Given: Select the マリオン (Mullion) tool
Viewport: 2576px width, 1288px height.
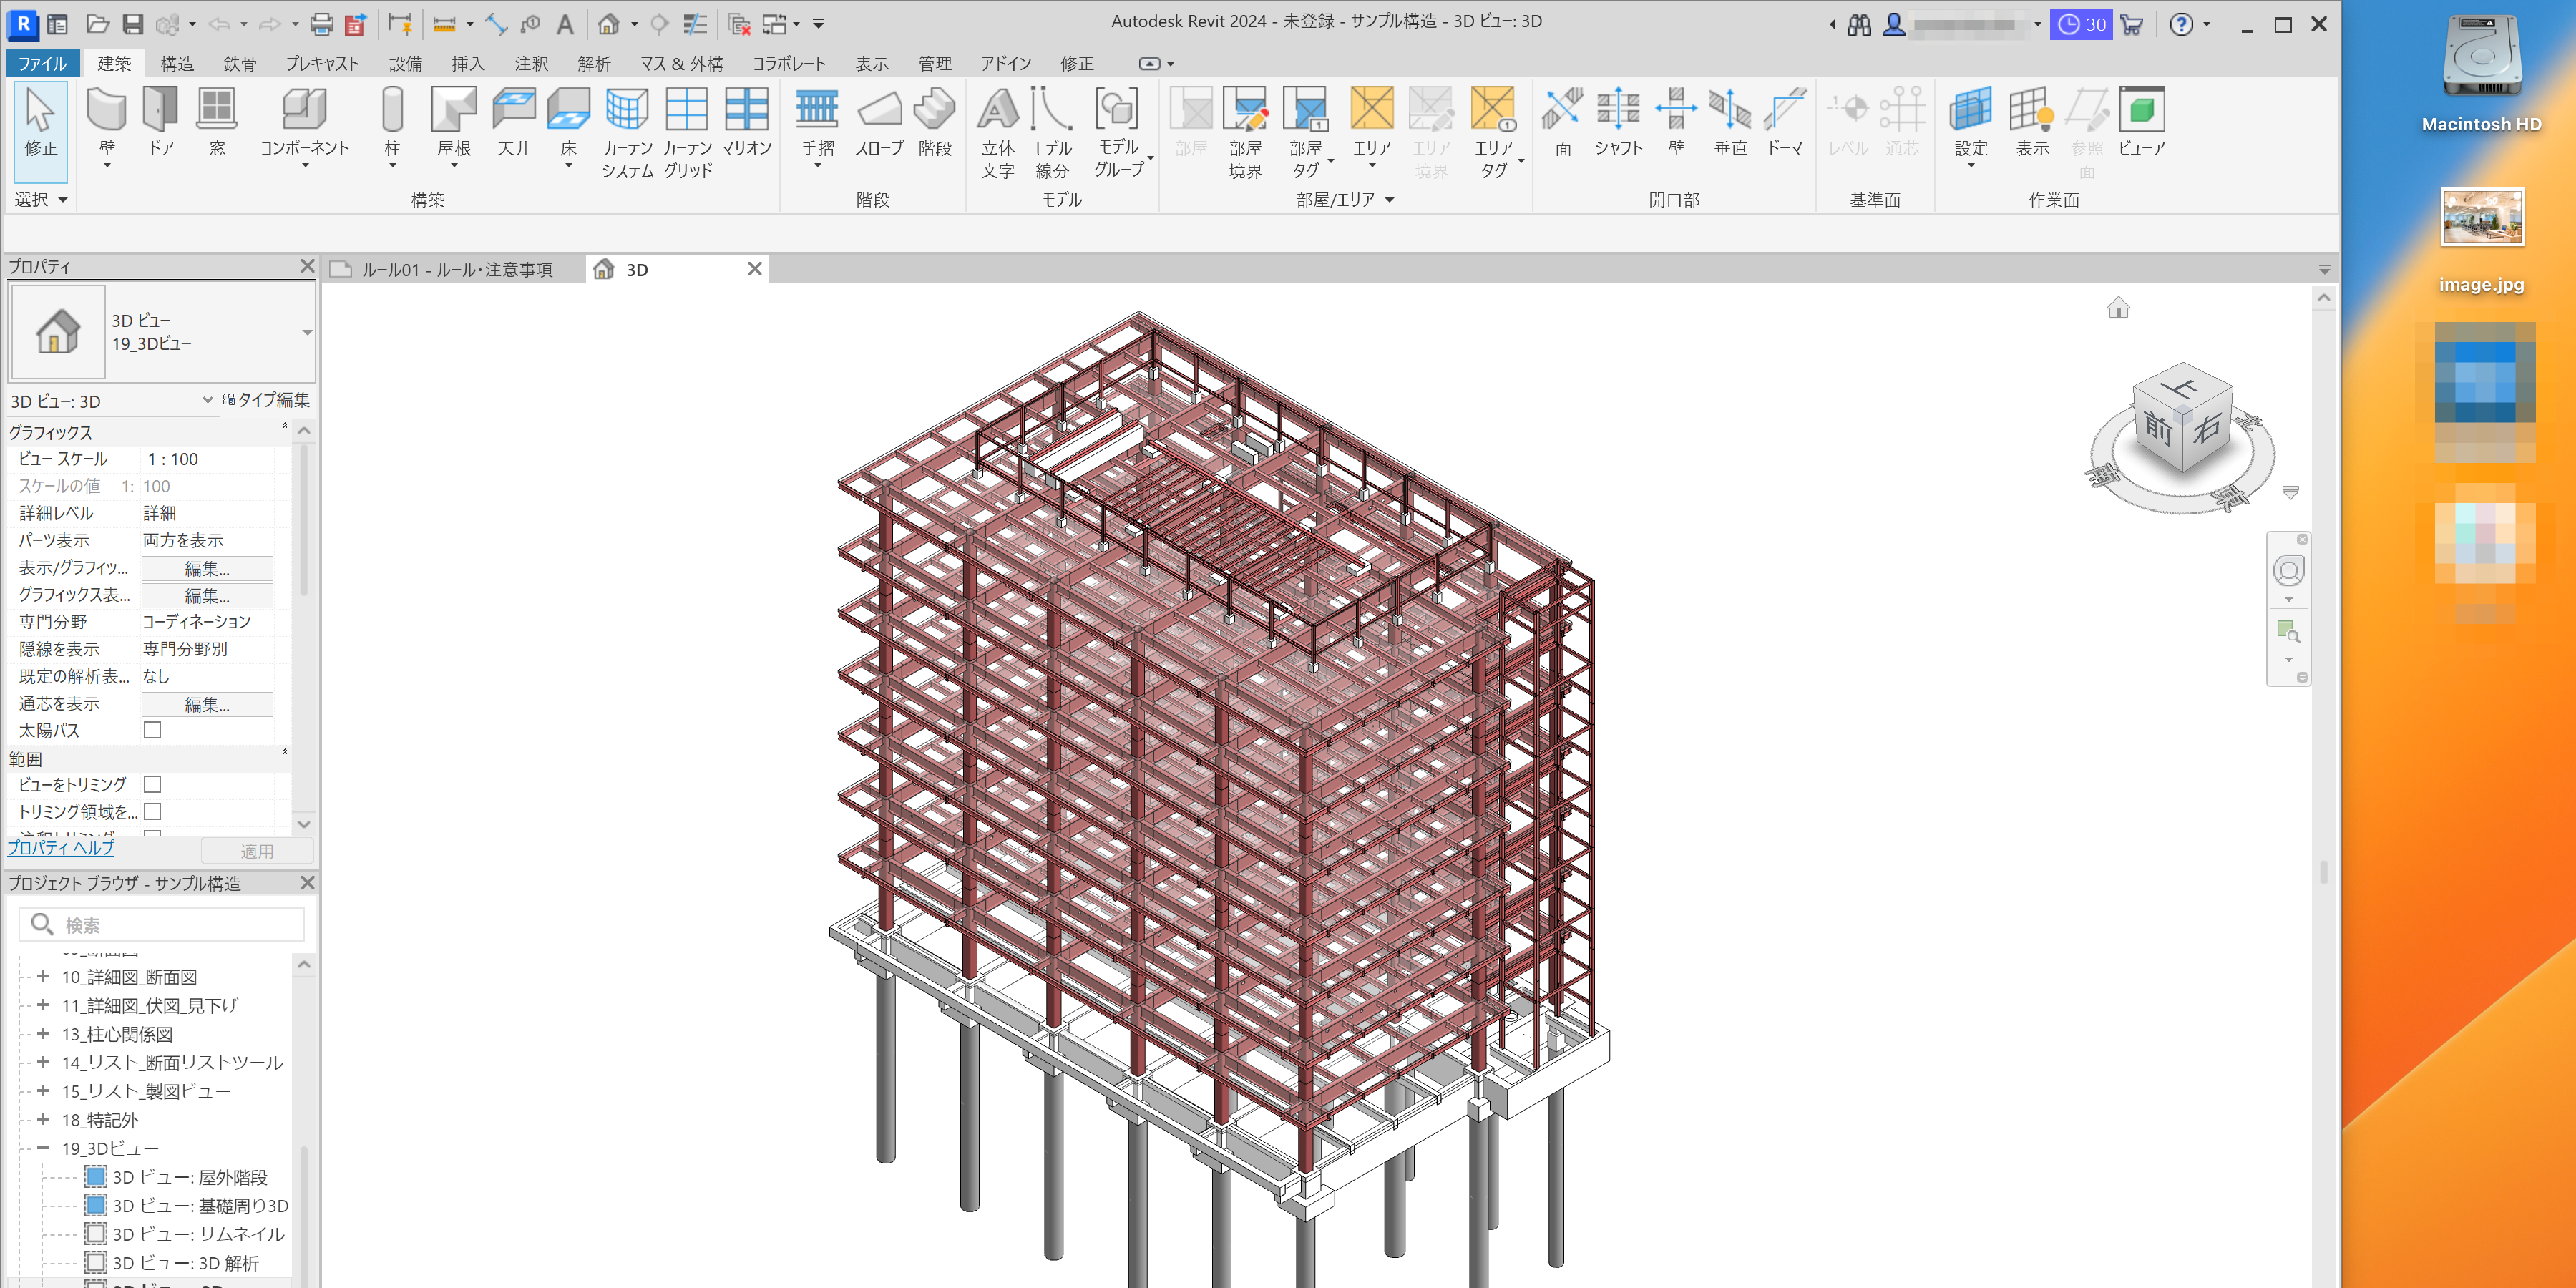Looking at the screenshot, I should (747, 122).
